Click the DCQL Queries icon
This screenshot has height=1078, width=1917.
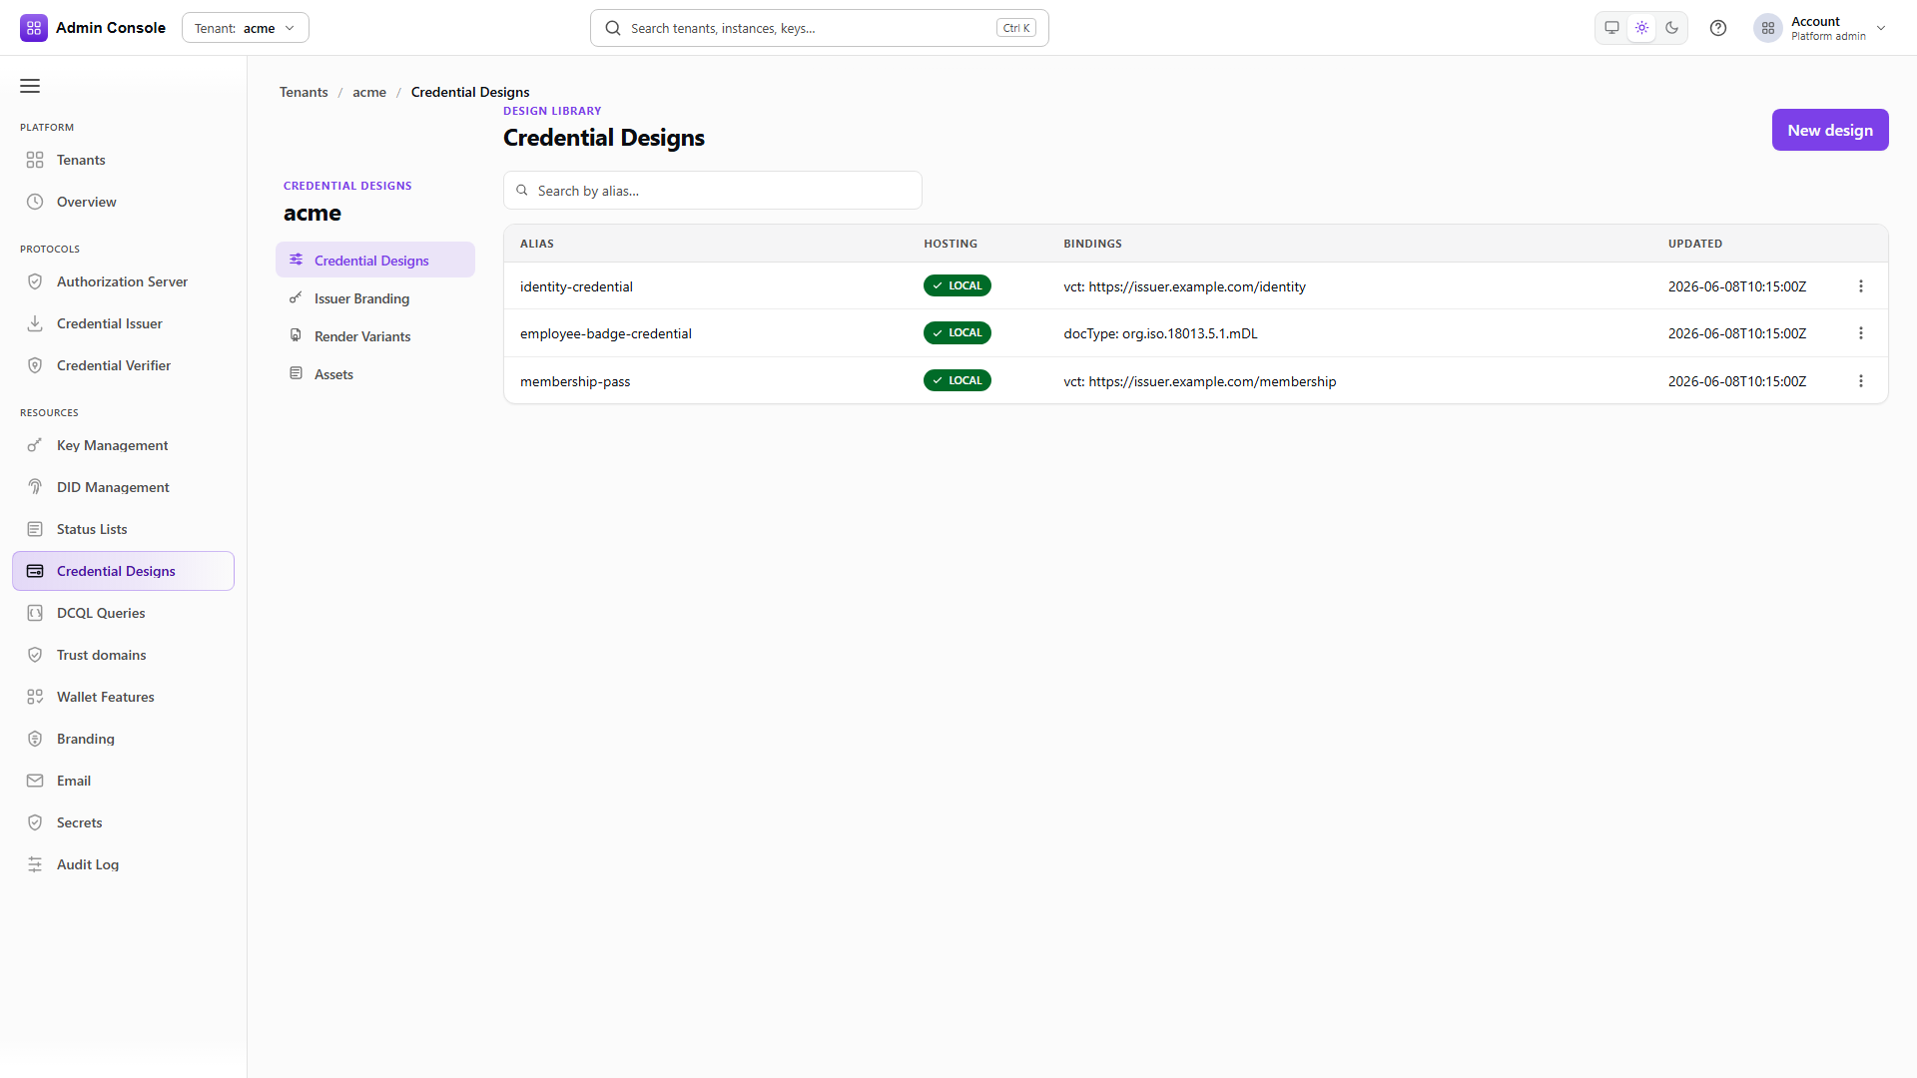[35, 613]
